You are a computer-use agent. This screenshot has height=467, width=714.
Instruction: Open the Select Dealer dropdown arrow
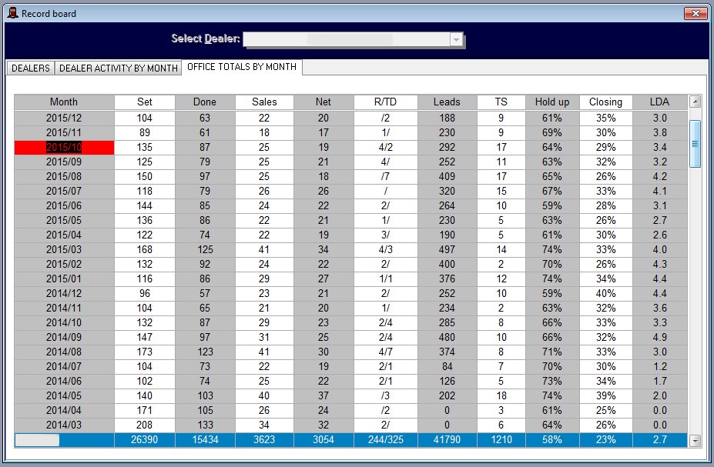tap(456, 39)
